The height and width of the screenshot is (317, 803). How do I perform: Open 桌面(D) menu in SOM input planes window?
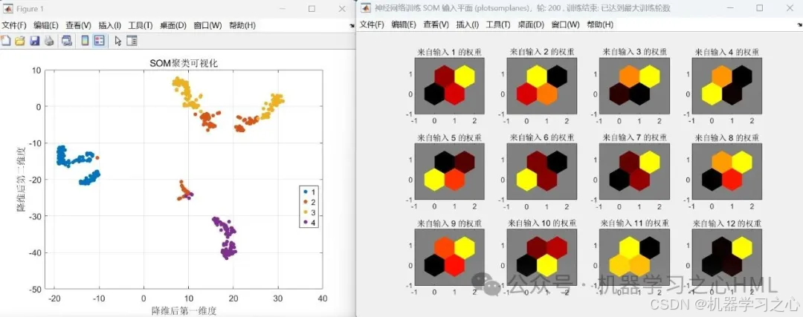[531, 24]
